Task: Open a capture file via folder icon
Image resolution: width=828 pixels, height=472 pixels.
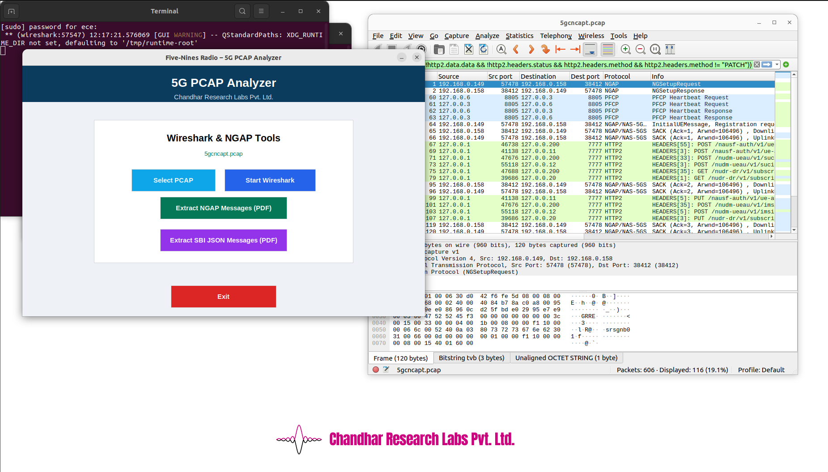Action: [x=439, y=49]
